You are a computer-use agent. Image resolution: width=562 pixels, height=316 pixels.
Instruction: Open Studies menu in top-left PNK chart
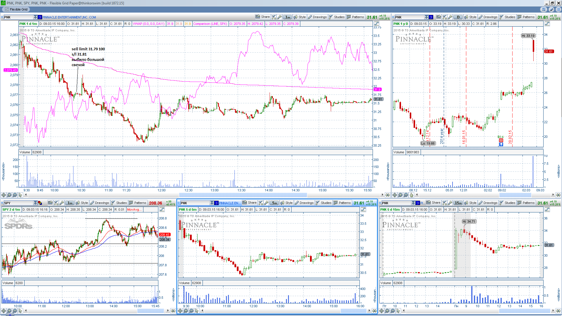(x=337, y=17)
